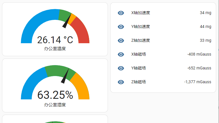This screenshot has height=123, width=219.
Task: Click the -1,377 mGauss reading
Action: pyautogui.click(x=198, y=82)
